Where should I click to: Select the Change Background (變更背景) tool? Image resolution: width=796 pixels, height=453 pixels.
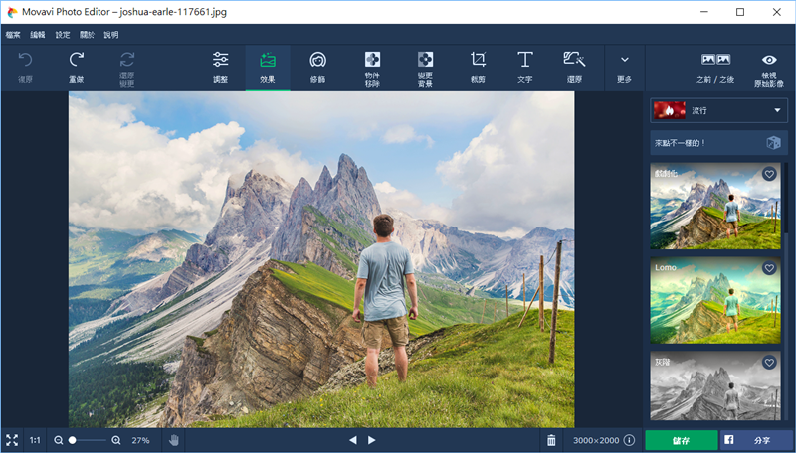coord(425,68)
